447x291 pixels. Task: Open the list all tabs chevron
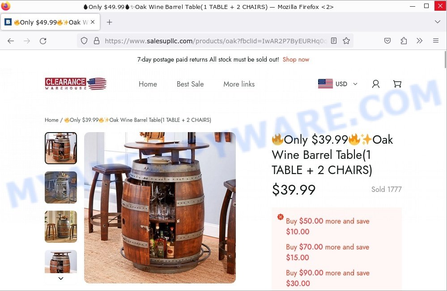click(437, 22)
